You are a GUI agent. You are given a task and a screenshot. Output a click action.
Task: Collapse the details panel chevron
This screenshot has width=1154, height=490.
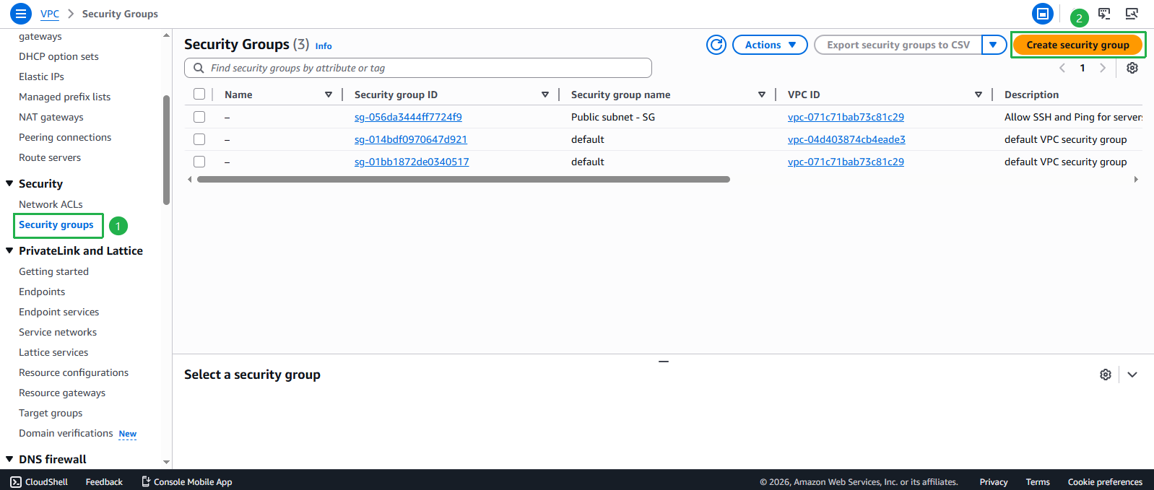pos(1132,375)
